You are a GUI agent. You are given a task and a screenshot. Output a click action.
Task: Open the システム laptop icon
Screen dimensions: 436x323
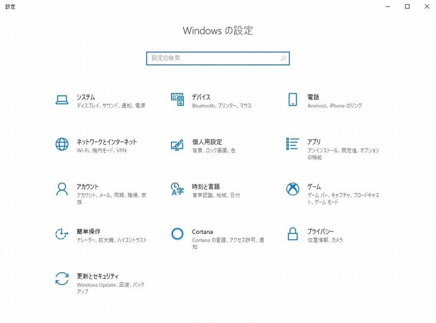pyautogui.click(x=62, y=100)
